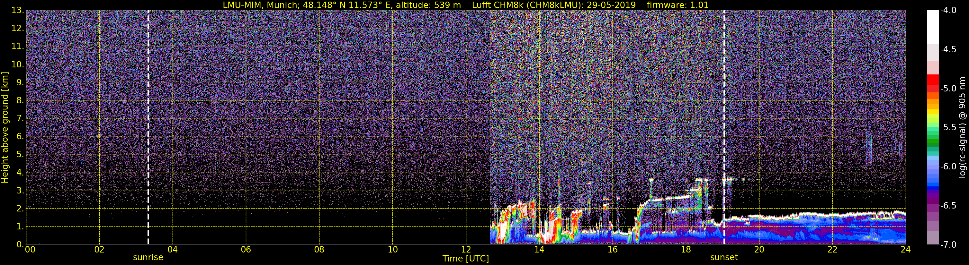Click the 12 tick on the time axis
This screenshot has width=969, height=265.
coord(466,250)
